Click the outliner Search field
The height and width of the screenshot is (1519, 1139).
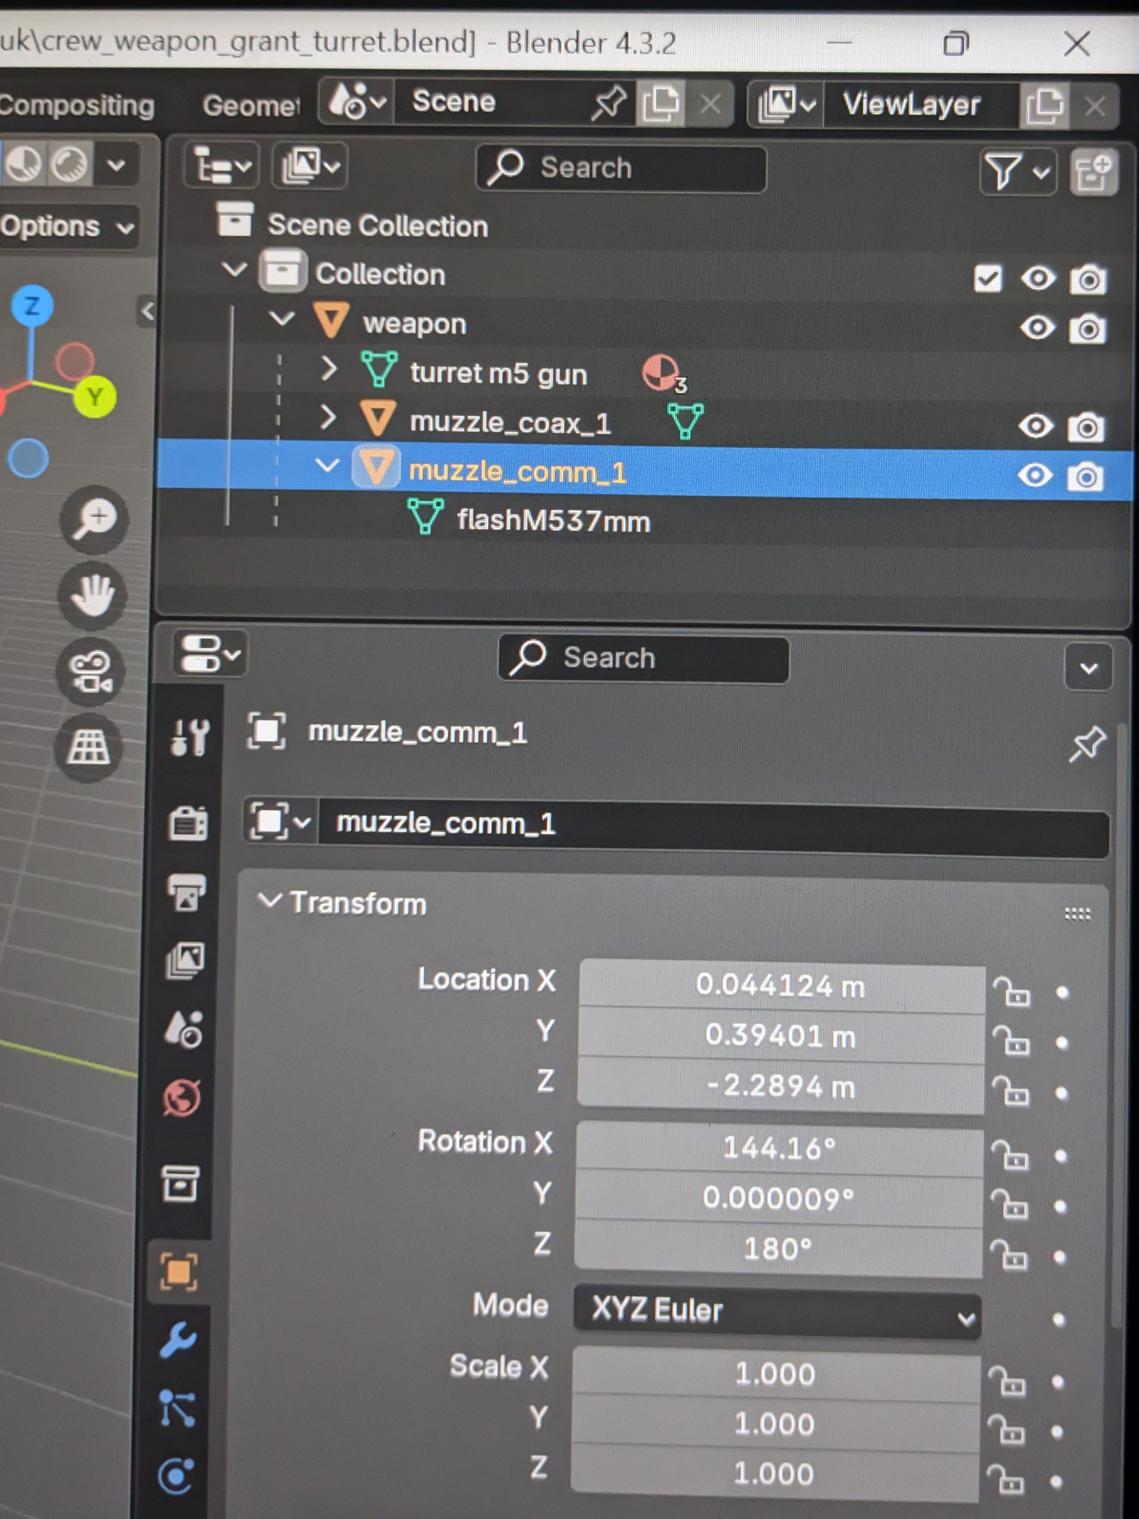point(622,168)
